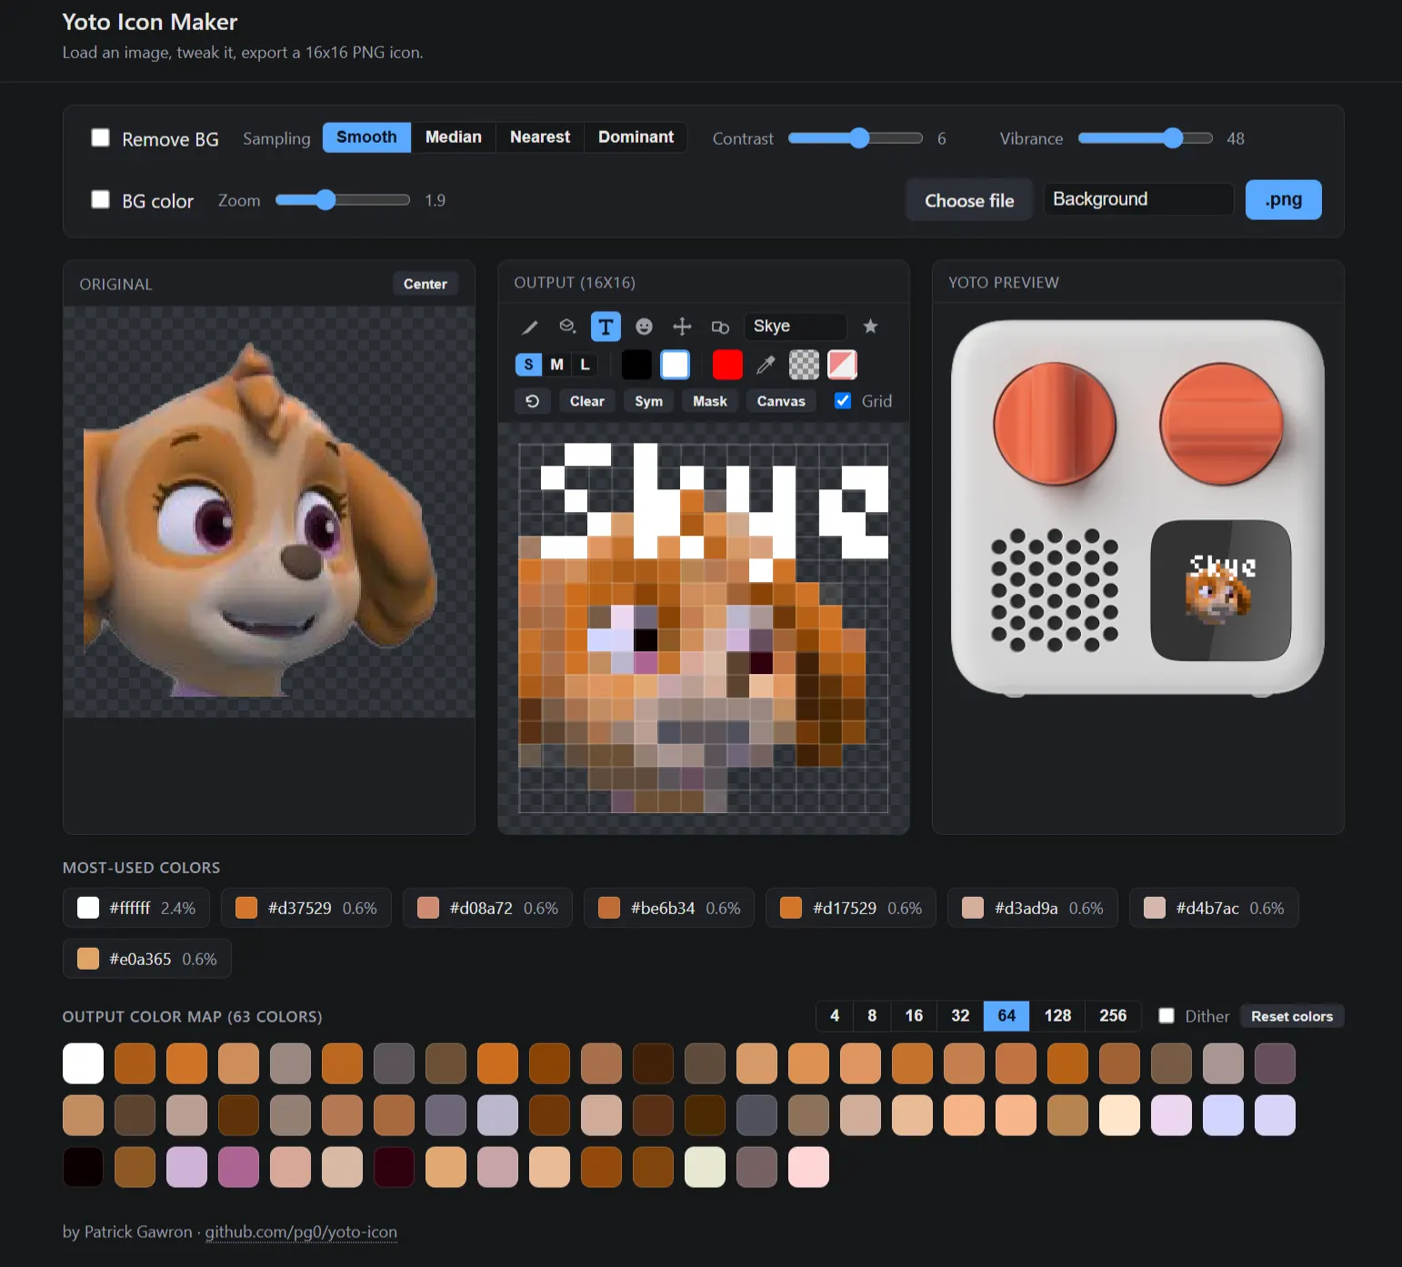Screen dimensions: 1402x1267
Task: Click the #ffffff most-used color chip
Action: tap(136, 908)
